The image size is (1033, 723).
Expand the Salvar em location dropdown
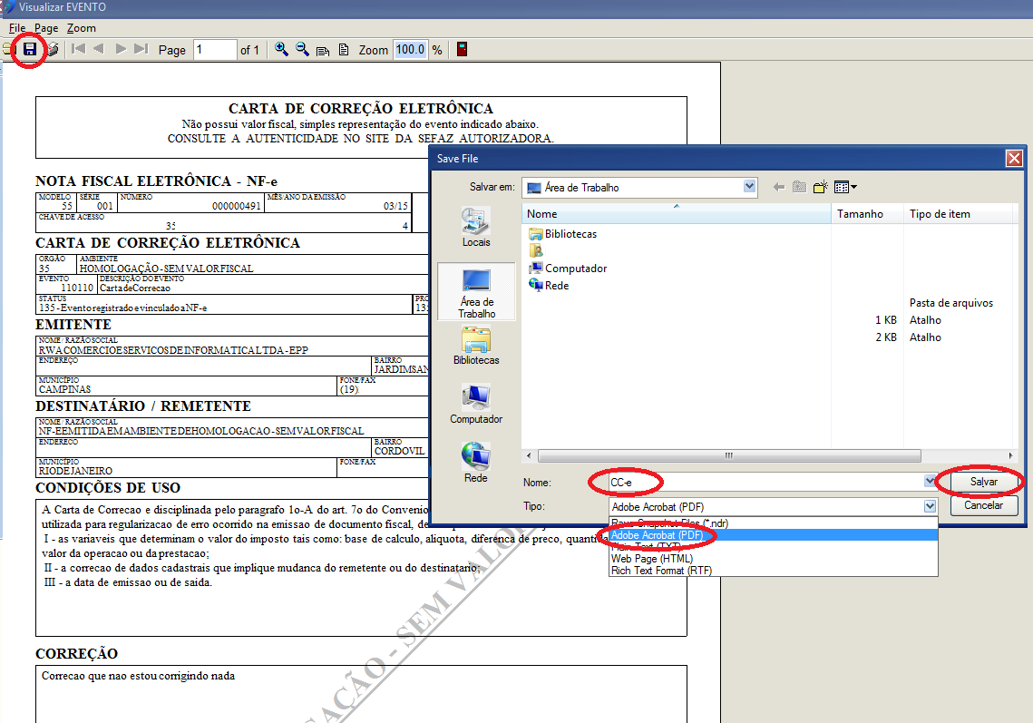[x=749, y=187]
